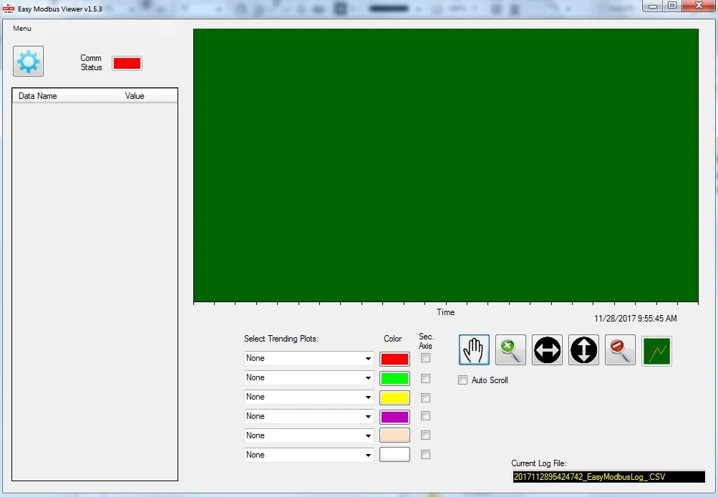The image size is (718, 497).
Task: Activate the zoom out magnifier tool
Action: pos(619,349)
